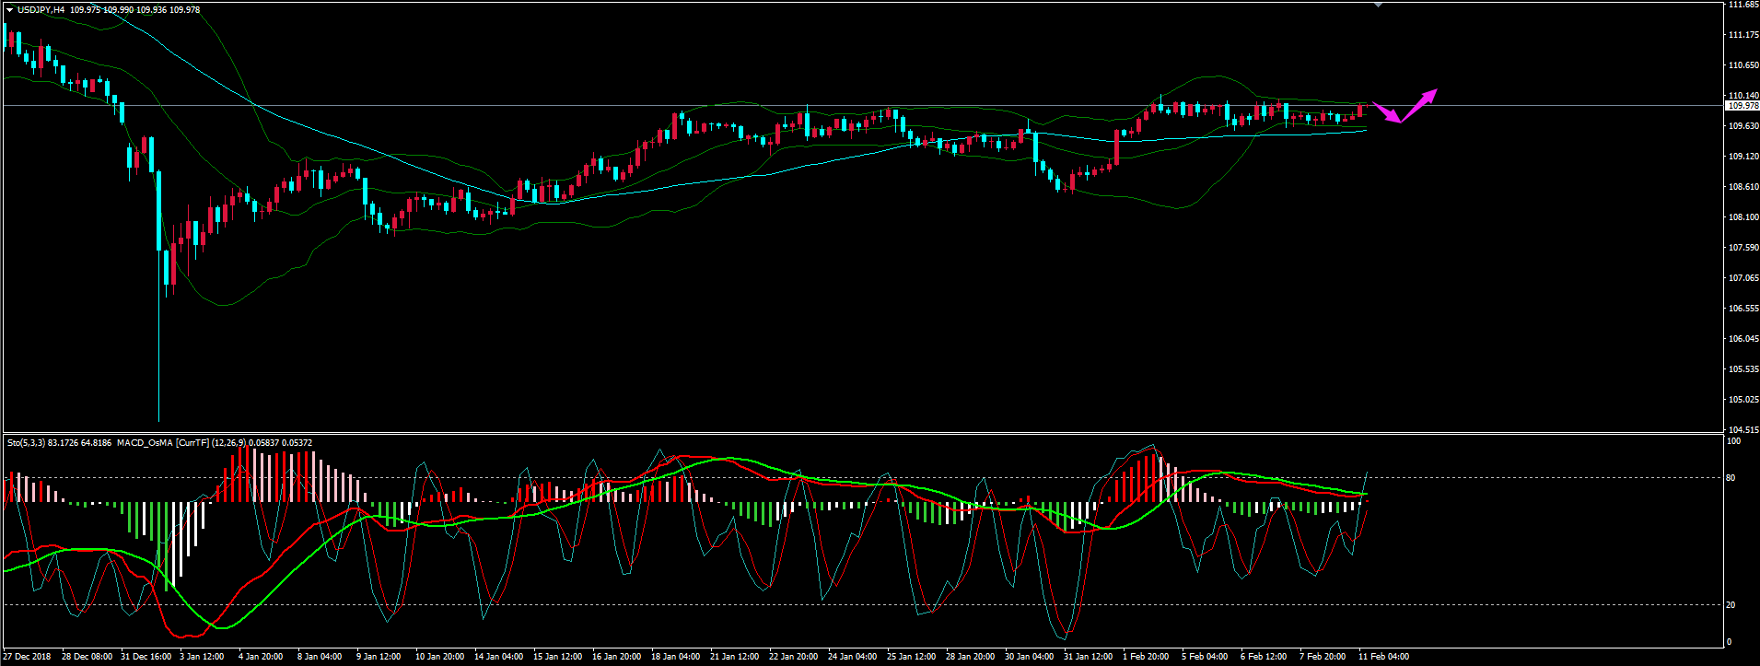Click the gray chart shift marker triangle
The image size is (1760, 666).
[x=1378, y=6]
